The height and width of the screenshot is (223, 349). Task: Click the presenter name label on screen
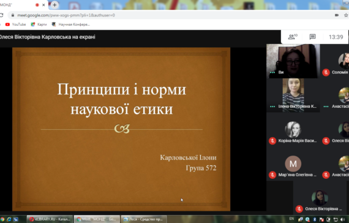(x=47, y=37)
